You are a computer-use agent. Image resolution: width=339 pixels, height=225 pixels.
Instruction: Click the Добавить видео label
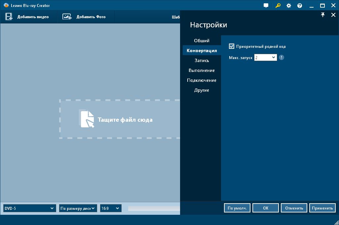pyautogui.click(x=33, y=17)
